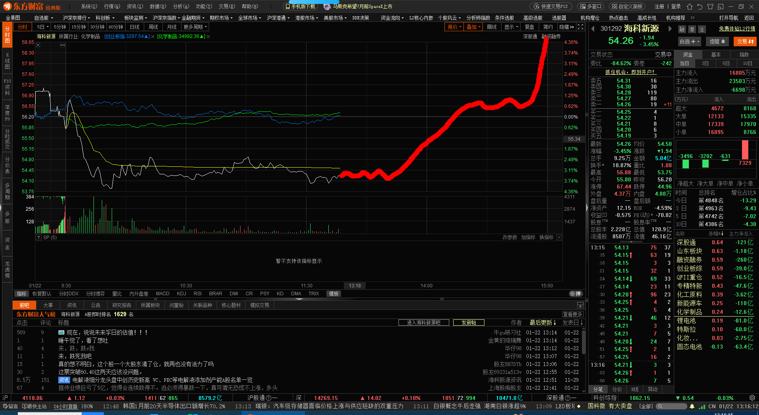Select the 当日 fund flow period
The height and width of the screenshot is (415, 759).
684,63
